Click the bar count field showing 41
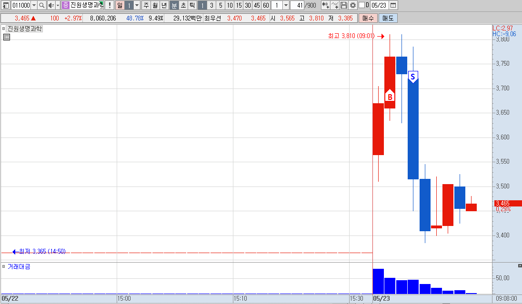The image size is (522, 304). [x=297, y=5]
